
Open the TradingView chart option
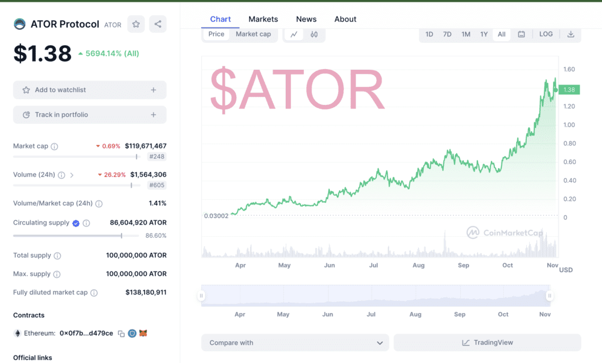487,342
